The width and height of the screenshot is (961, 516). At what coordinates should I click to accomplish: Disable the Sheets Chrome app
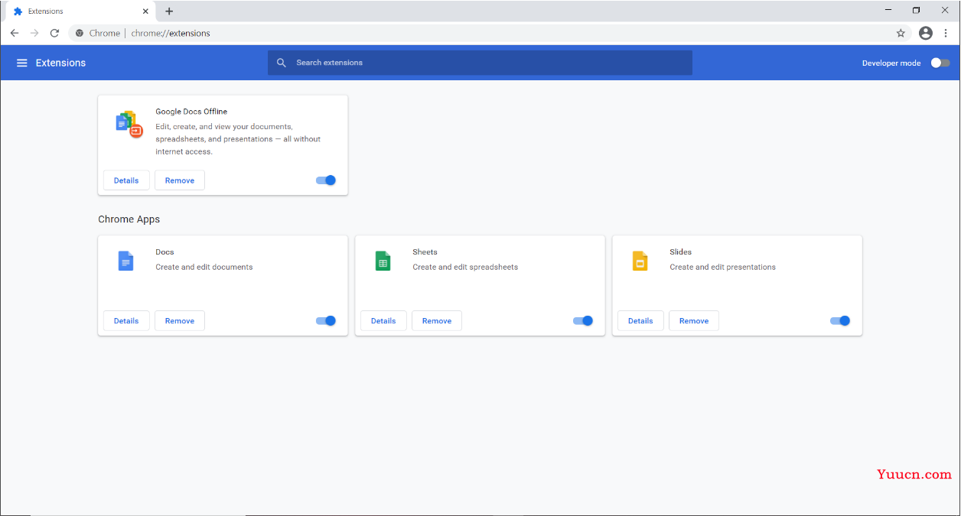point(583,321)
